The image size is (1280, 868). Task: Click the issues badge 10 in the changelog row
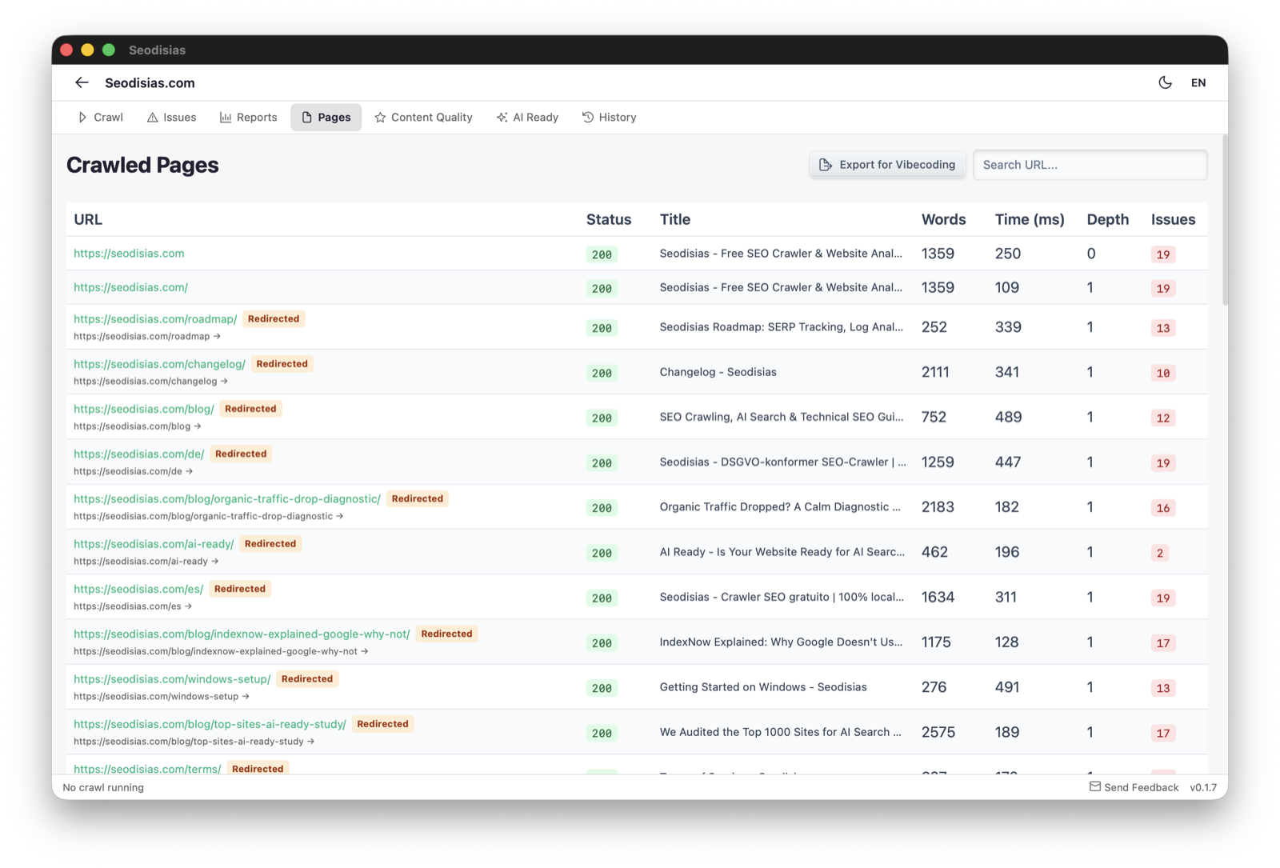[1163, 373]
